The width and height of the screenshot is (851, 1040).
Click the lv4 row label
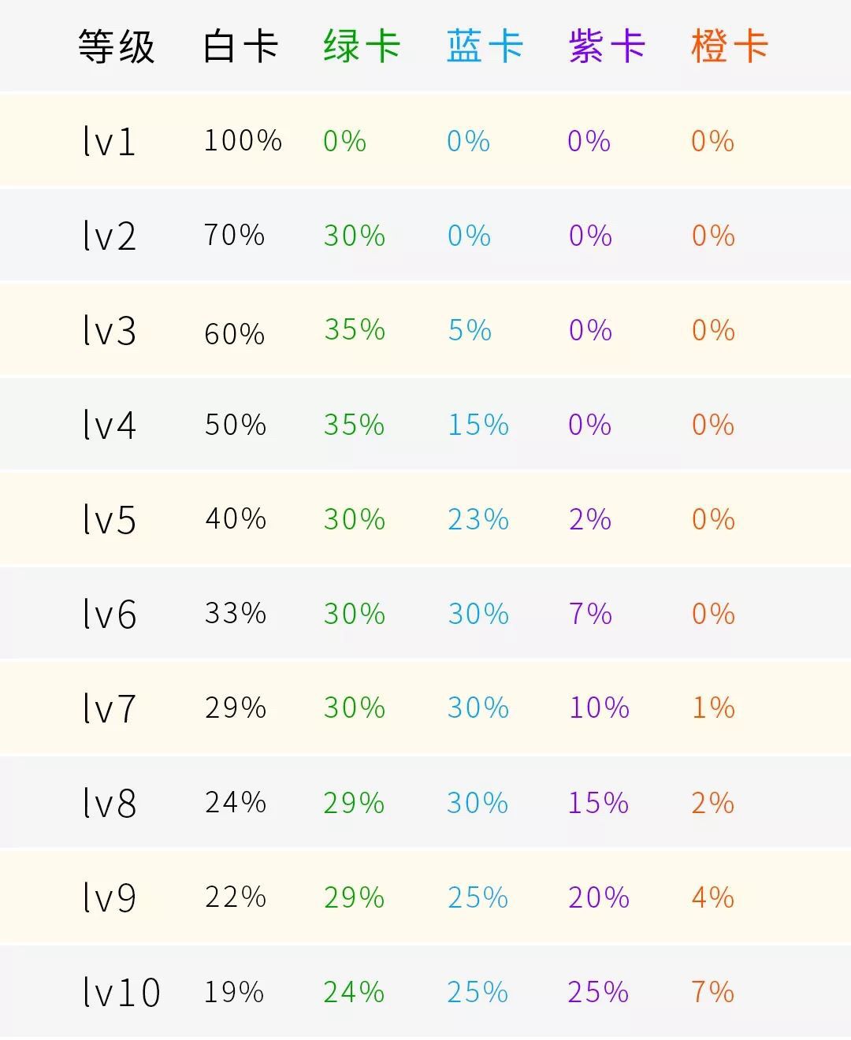click(x=109, y=425)
